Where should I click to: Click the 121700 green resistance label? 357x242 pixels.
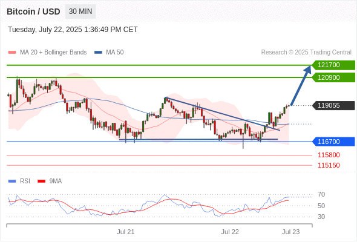pos(333,65)
